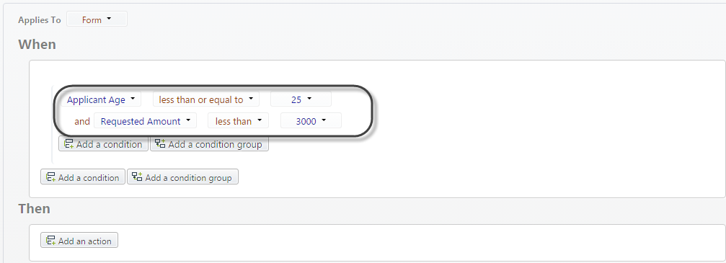Click the icon on the outer Add a condition group button

click(137, 177)
